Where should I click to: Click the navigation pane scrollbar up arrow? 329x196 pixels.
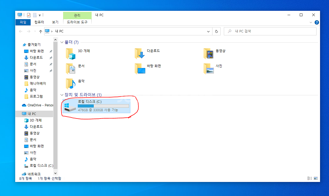56,39
